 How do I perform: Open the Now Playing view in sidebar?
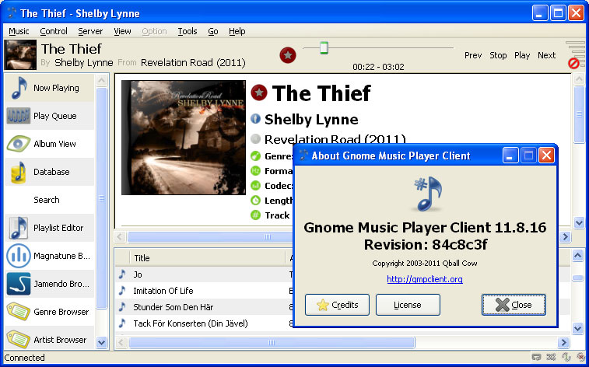[x=49, y=88]
